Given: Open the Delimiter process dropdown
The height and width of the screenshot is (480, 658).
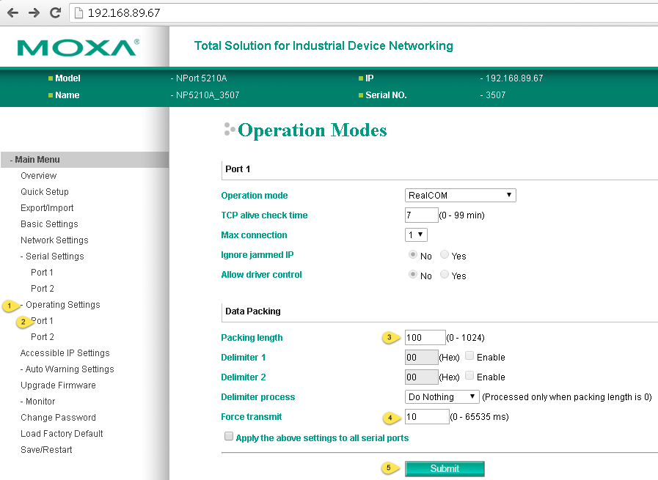Looking at the screenshot, I should (x=442, y=396).
